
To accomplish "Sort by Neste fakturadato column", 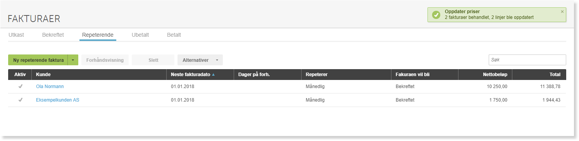I will pyautogui.click(x=200, y=75).
